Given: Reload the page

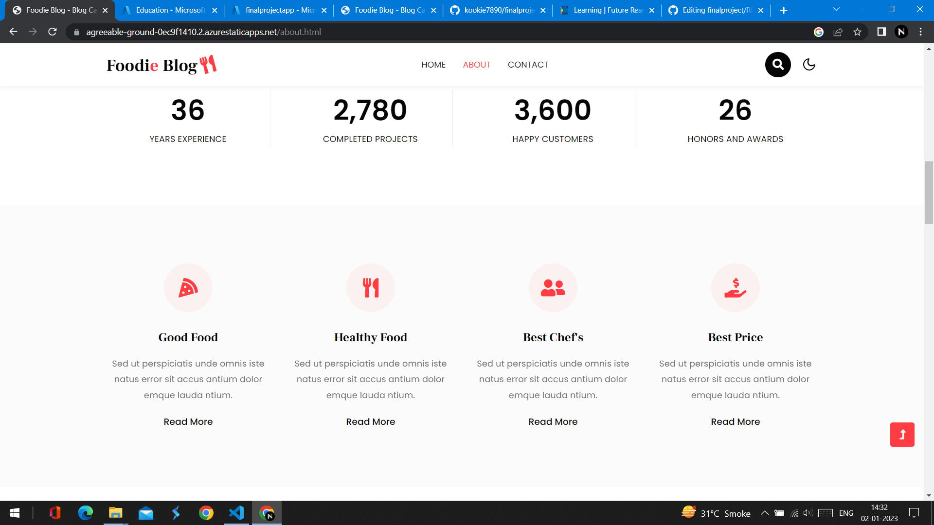Looking at the screenshot, I should pyautogui.click(x=53, y=32).
